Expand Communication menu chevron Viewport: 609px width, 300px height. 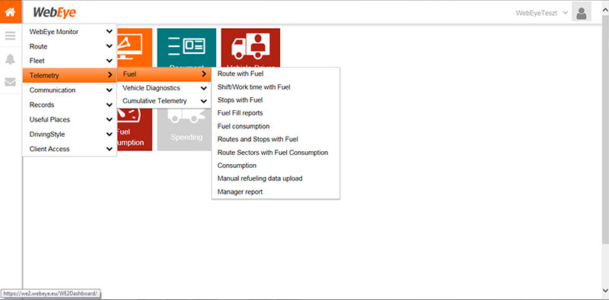109,90
